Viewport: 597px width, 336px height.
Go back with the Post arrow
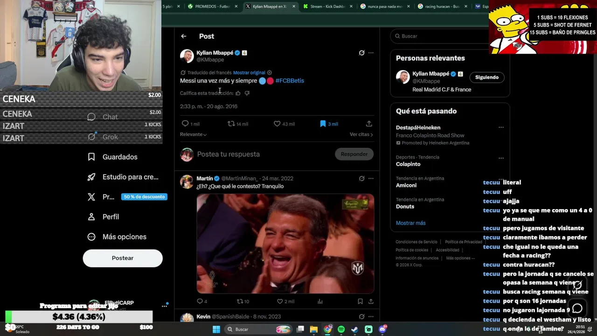(x=184, y=36)
